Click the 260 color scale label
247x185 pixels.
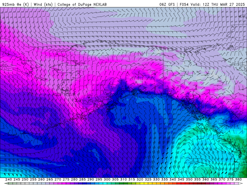coord(41,179)
